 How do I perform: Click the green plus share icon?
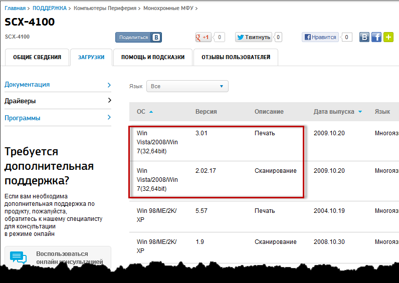point(388,37)
